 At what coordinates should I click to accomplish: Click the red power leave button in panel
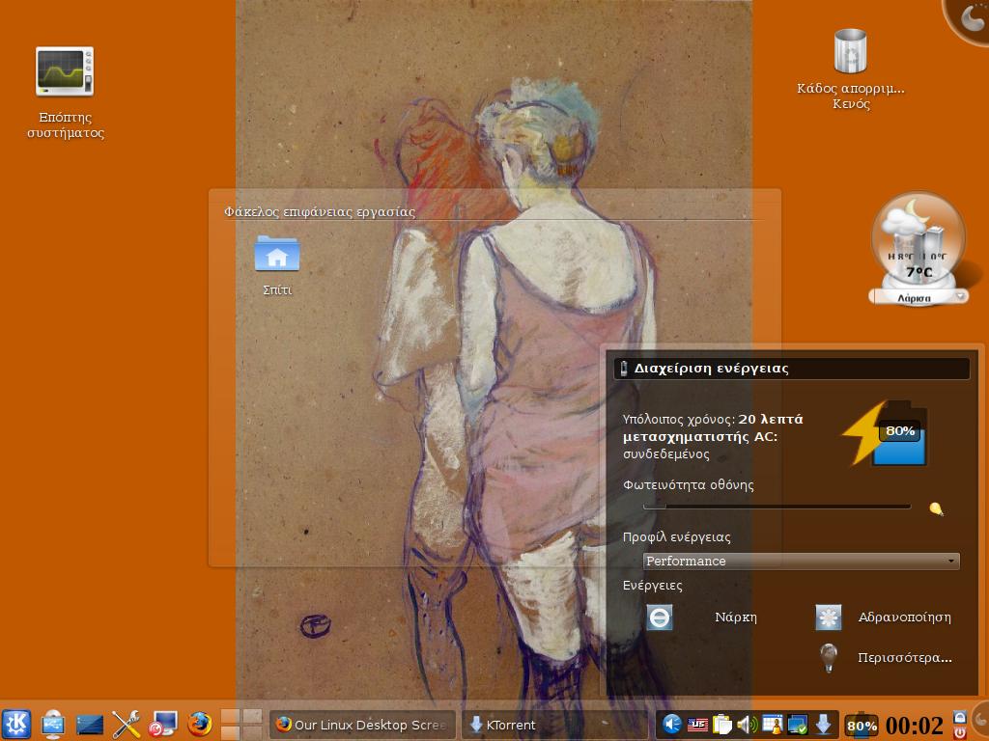click(x=959, y=733)
